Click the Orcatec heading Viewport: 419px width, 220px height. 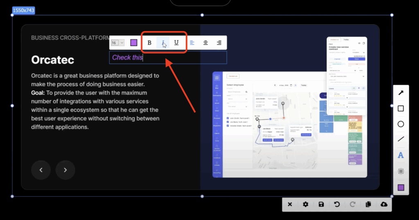click(53, 60)
